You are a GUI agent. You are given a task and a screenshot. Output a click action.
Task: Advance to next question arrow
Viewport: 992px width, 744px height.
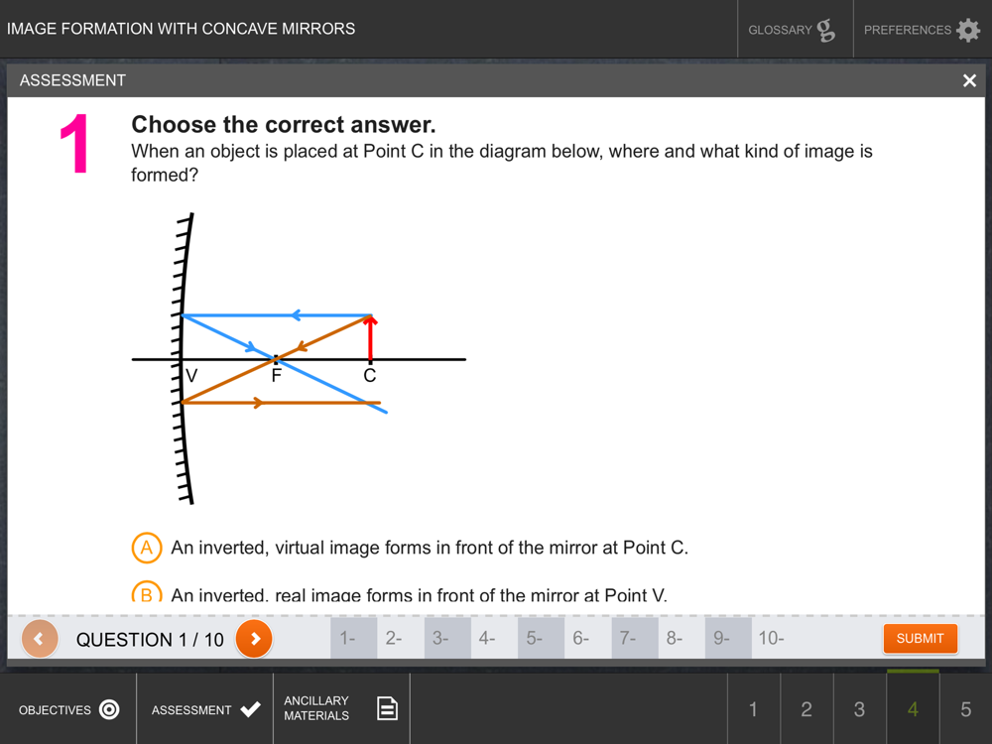tap(254, 638)
